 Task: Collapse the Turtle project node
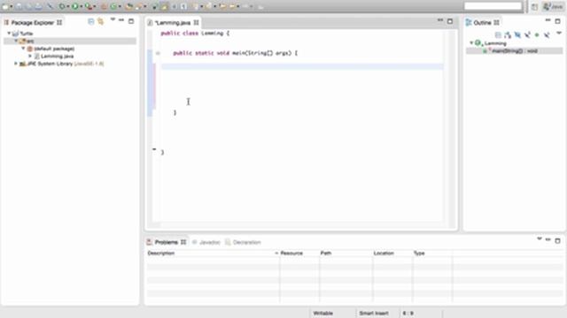pos(9,34)
